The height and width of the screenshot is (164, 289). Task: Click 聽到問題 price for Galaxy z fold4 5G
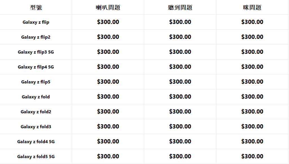pyautogui.click(x=180, y=141)
